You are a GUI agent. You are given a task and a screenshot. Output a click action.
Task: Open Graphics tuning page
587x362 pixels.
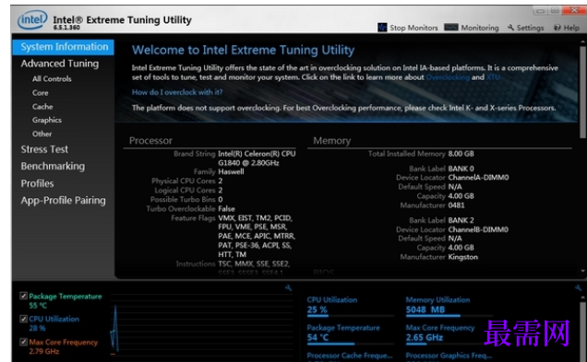(x=47, y=120)
